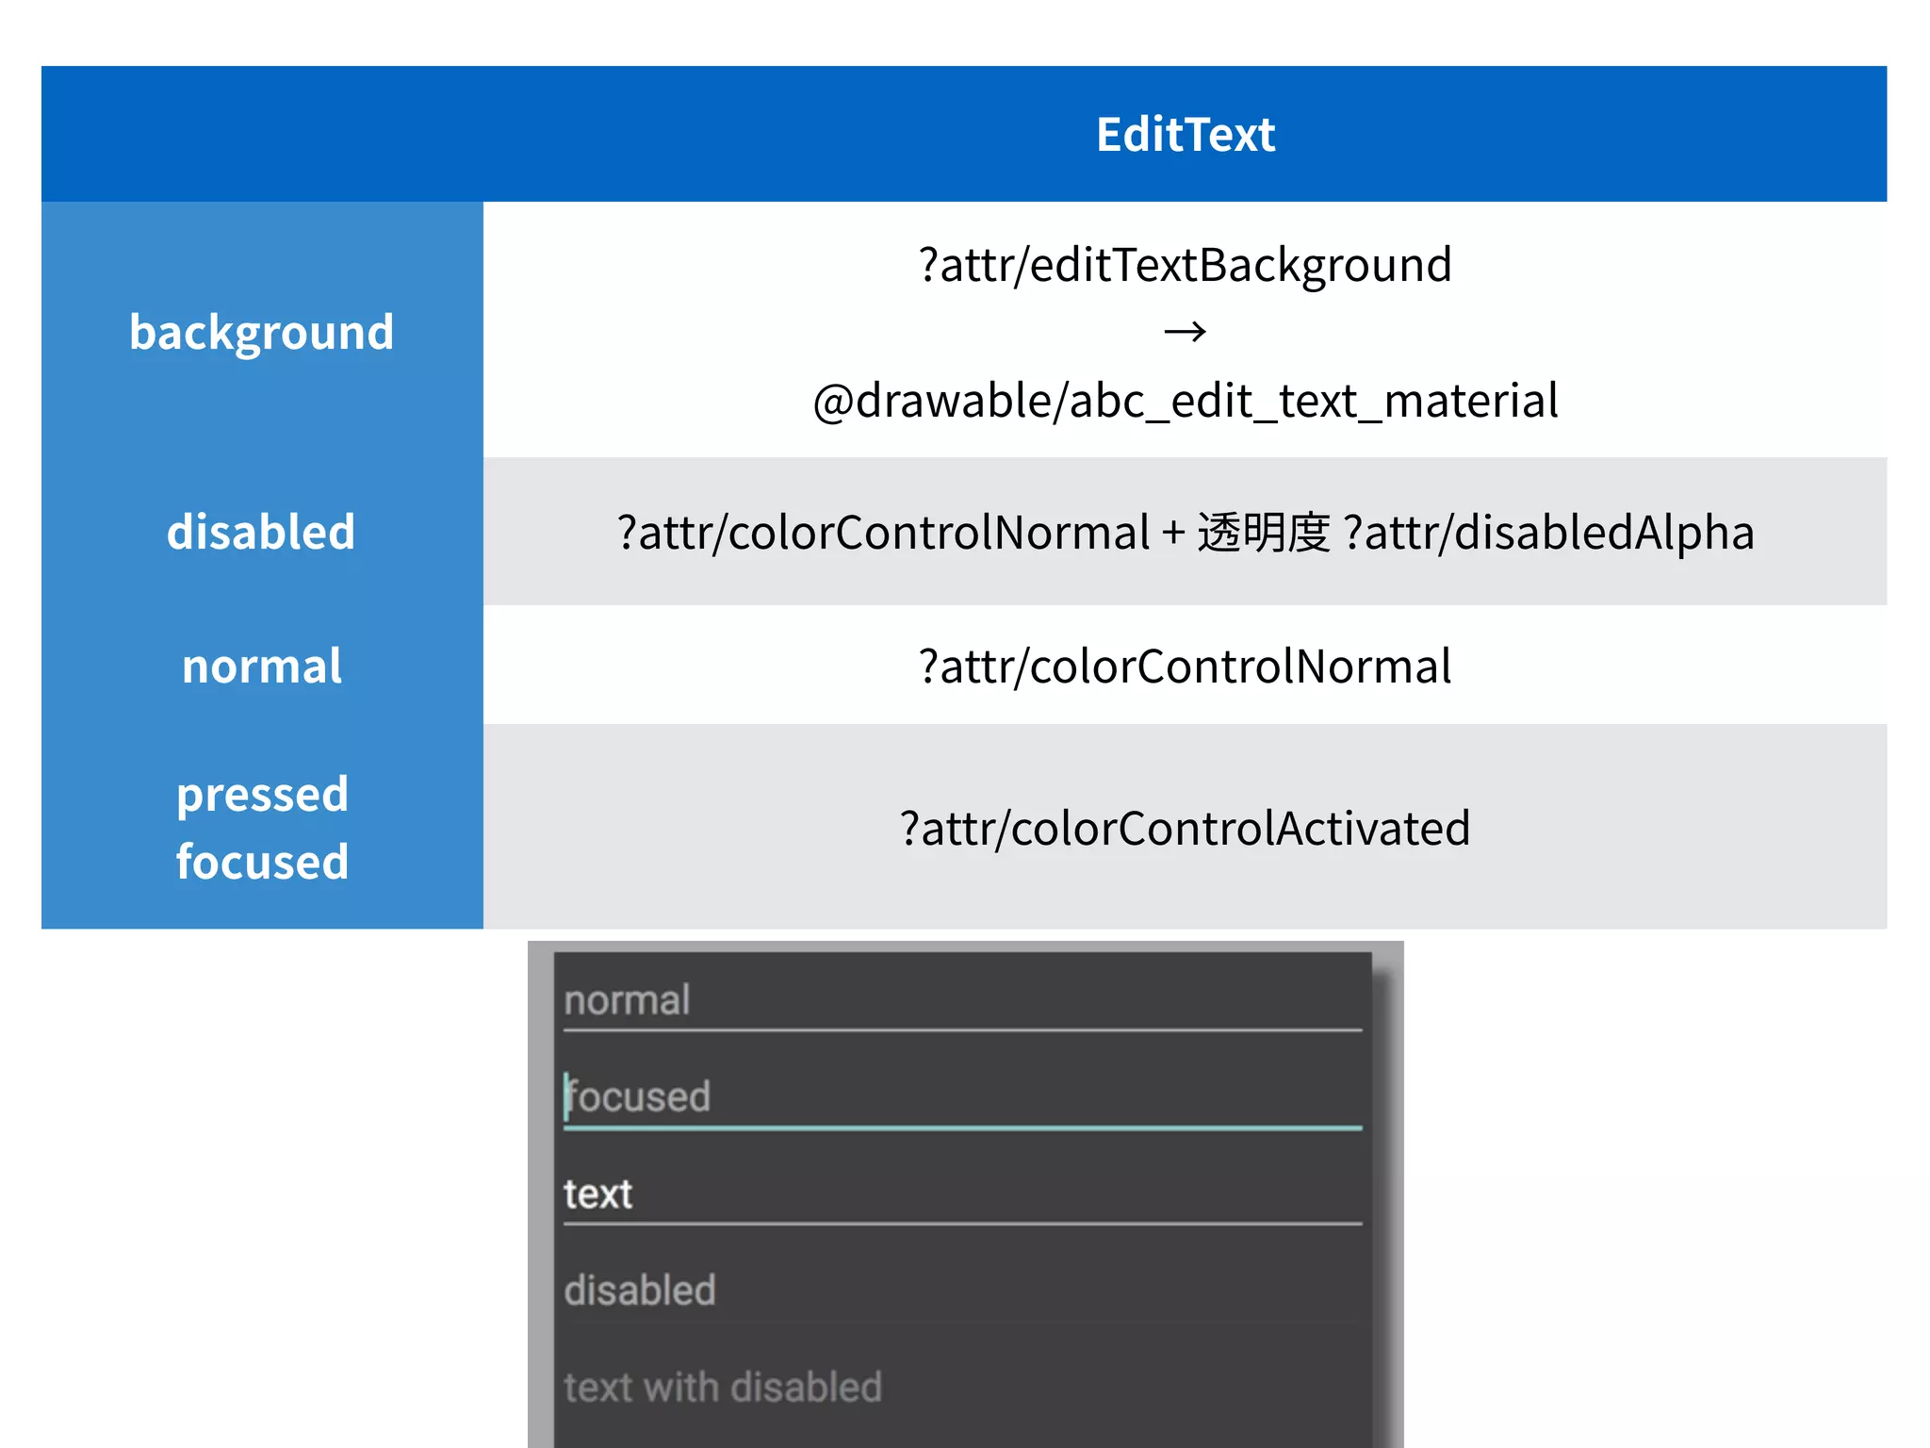Screen dimensions: 1930x1448
Task: Click the 'focused' row label in table
Action: 262,862
